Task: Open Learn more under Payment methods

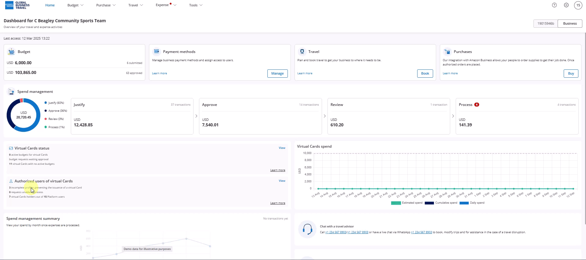Action: click(159, 73)
